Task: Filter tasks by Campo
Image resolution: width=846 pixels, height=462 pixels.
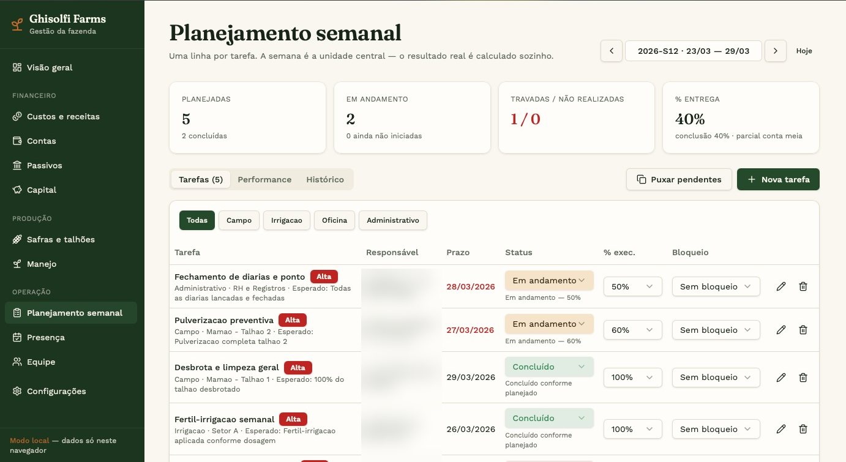Action: (x=239, y=220)
